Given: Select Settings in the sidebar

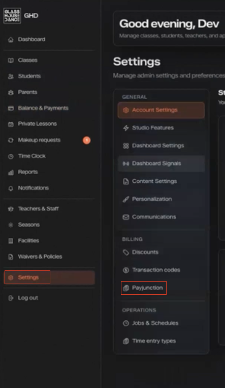Looking at the screenshot, I should pos(49,278).
